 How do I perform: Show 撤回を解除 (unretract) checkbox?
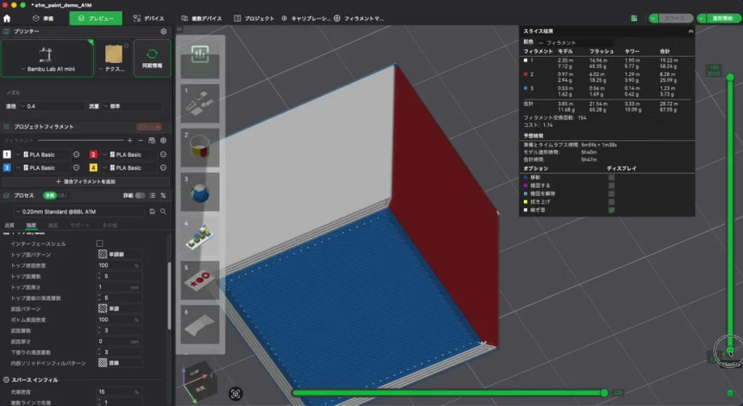611,194
